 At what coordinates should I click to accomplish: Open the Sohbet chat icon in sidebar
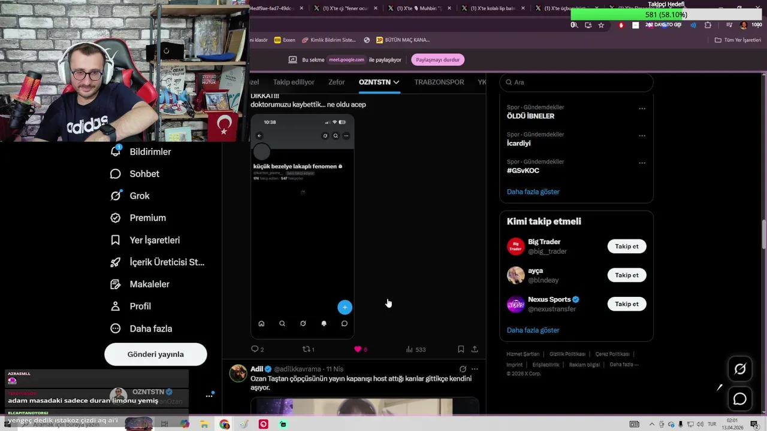[x=116, y=174]
